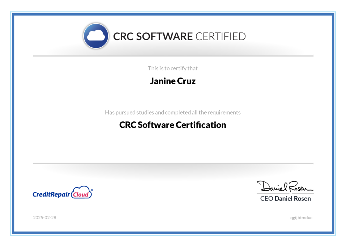The height and width of the screenshot is (243, 346).
Task: Click the certificate ID 'qgijbtmduc'
Action: (x=301, y=218)
